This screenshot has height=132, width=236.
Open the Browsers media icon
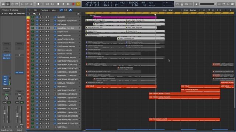[233, 4]
